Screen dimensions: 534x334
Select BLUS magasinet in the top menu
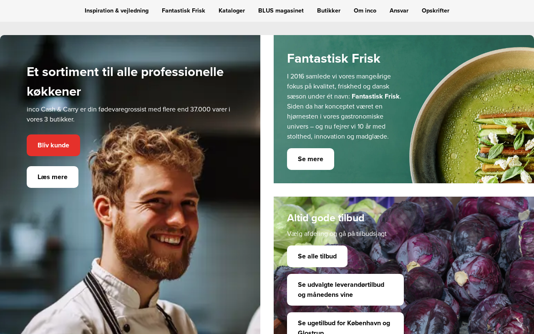coord(281,11)
